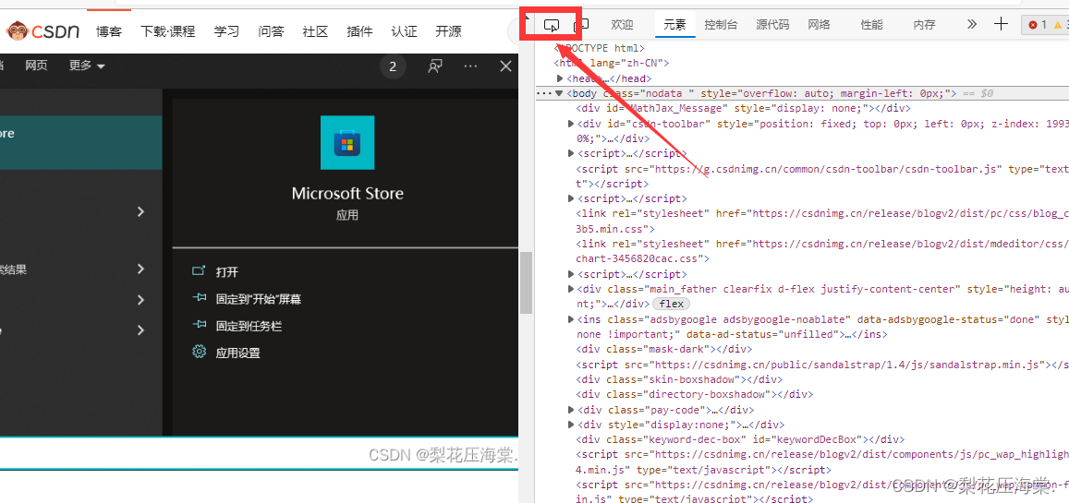Go to 博客 in CSDN navigation
1069x503 pixels.
[x=109, y=31]
